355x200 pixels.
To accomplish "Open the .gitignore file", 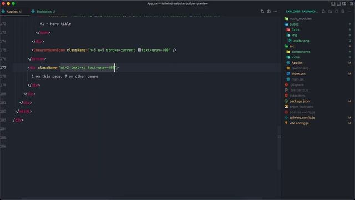I will point(297,84).
